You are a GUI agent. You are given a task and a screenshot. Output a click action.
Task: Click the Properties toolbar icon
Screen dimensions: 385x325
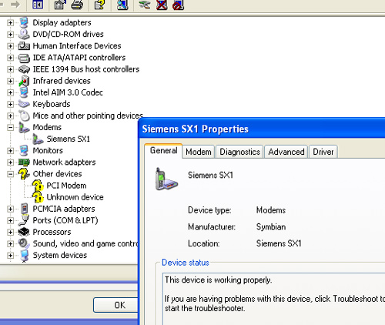60,5
